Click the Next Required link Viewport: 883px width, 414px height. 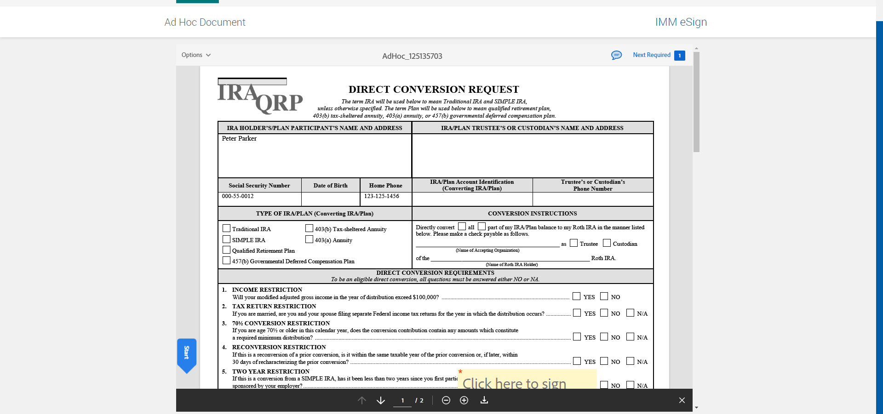click(x=652, y=55)
